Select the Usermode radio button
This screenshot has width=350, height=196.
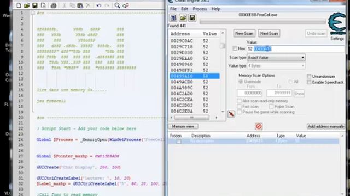click(x=241, y=82)
